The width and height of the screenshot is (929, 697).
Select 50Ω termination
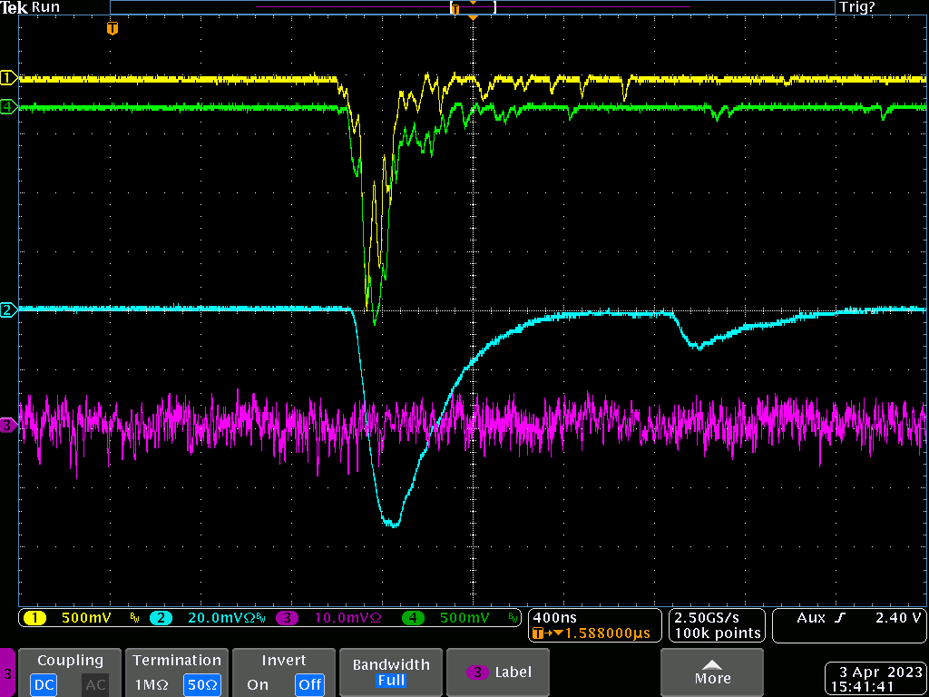tap(201, 684)
